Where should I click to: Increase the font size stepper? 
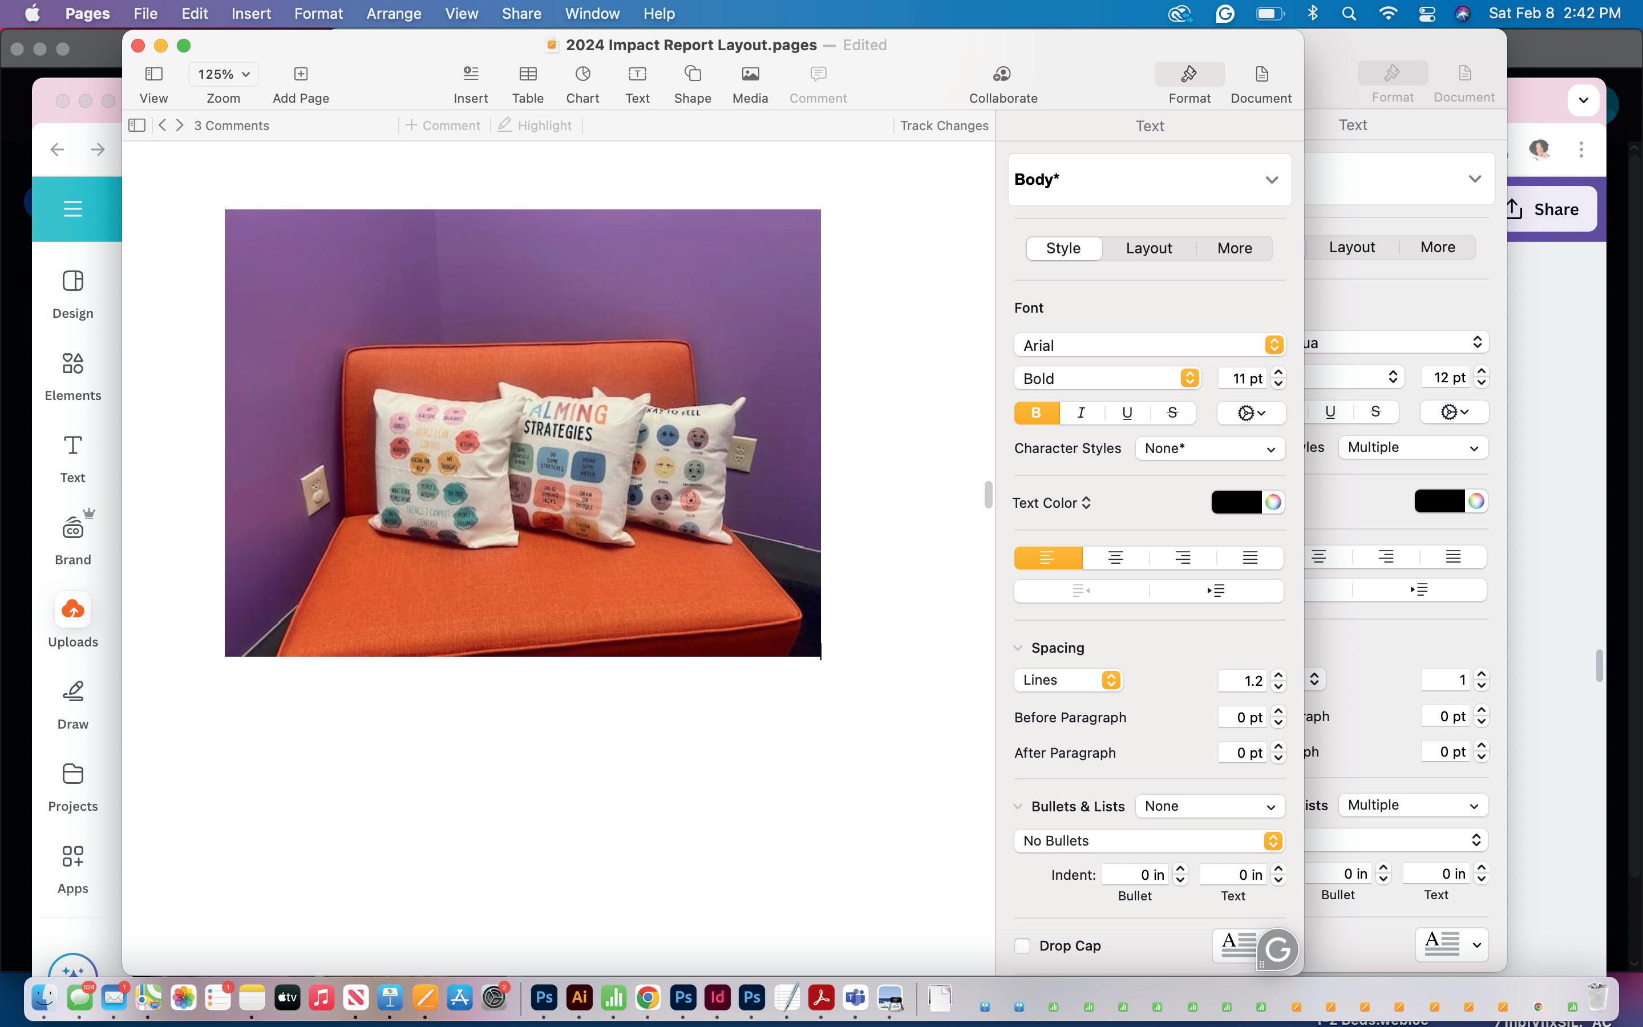[x=1278, y=373]
